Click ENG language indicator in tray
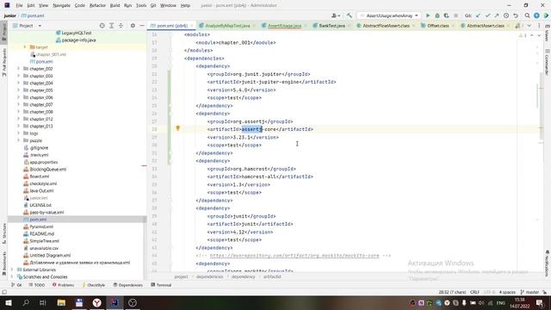 click(501, 302)
